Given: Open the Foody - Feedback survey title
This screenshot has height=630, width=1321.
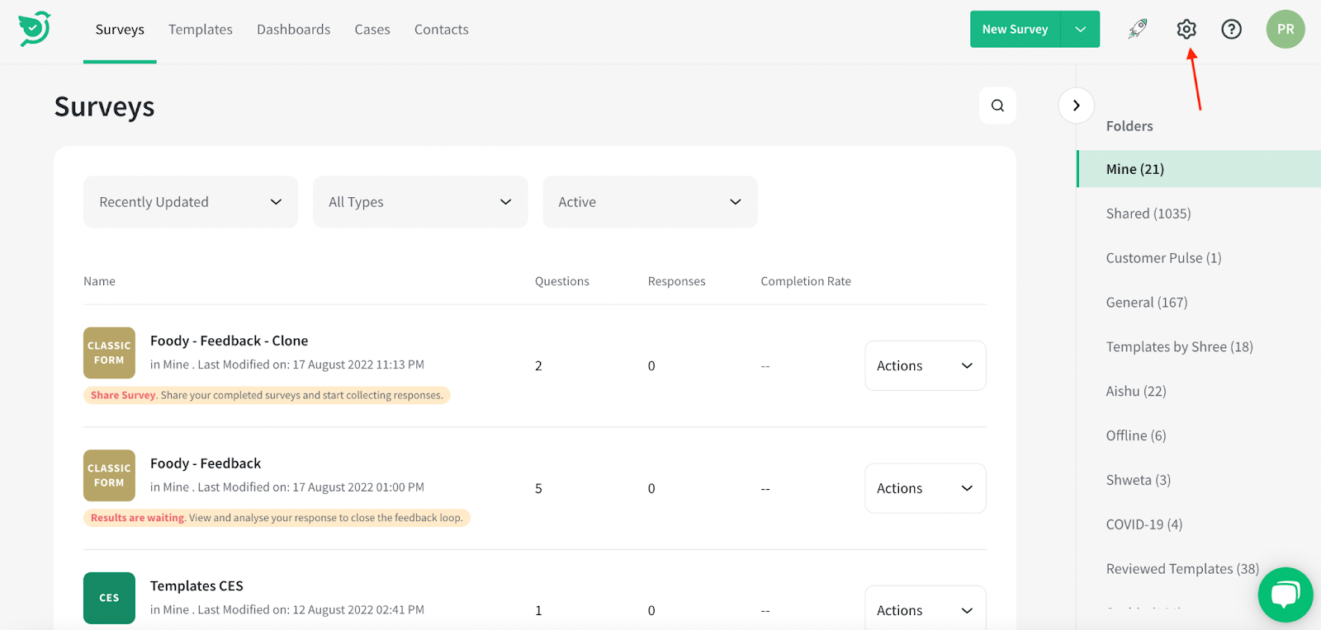Looking at the screenshot, I should [x=206, y=463].
